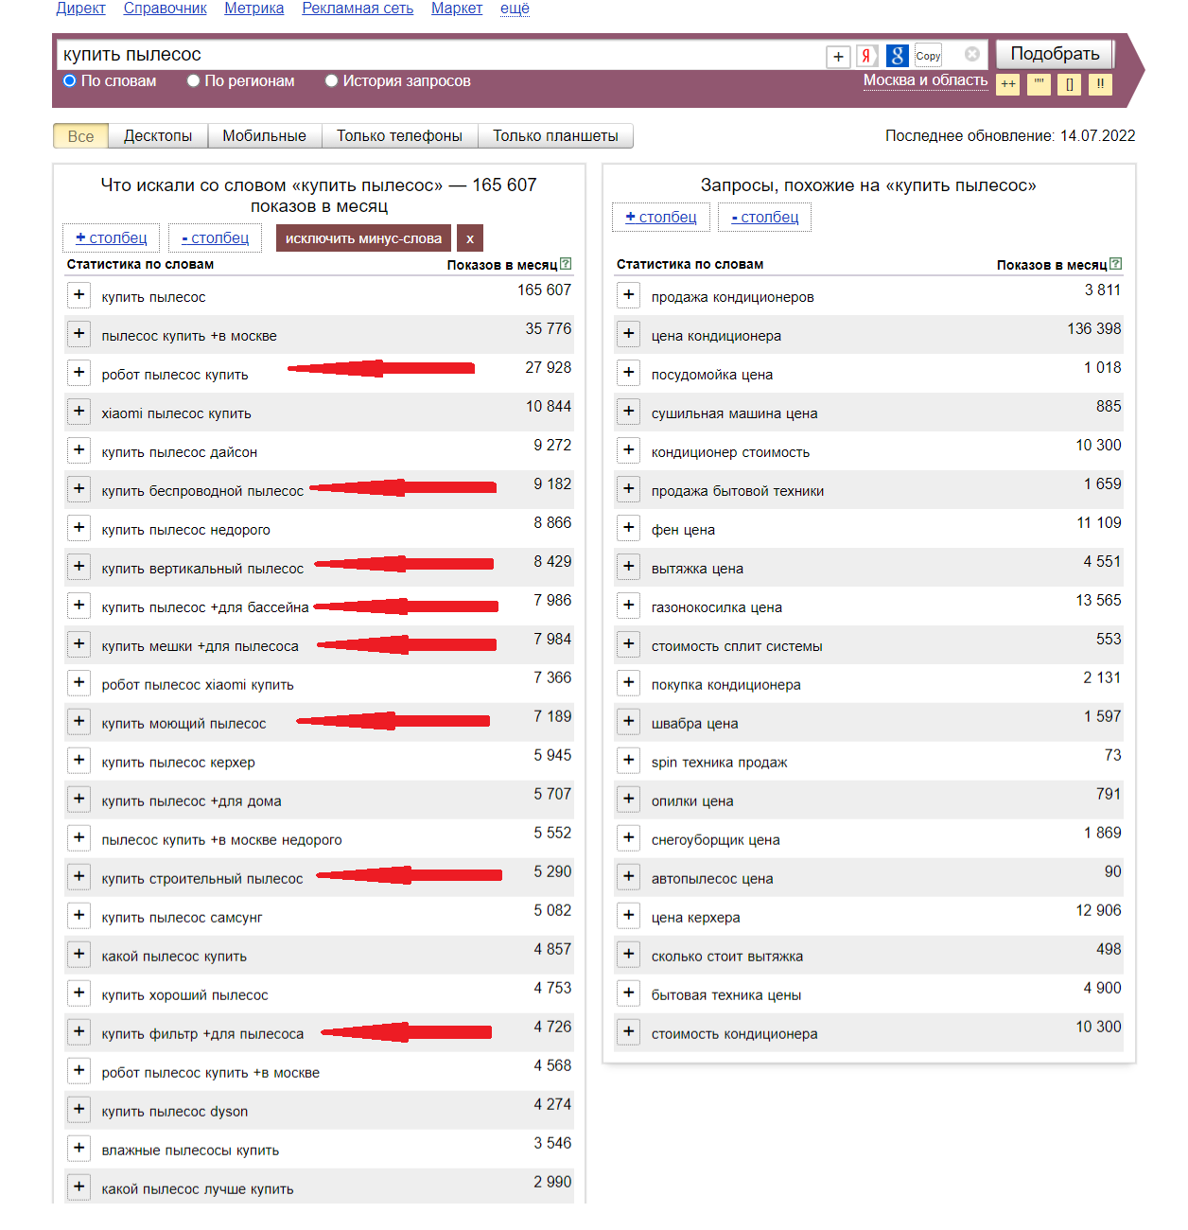
Task: Click plus next to 'пылесос купить +в москве'
Action: click(79, 334)
